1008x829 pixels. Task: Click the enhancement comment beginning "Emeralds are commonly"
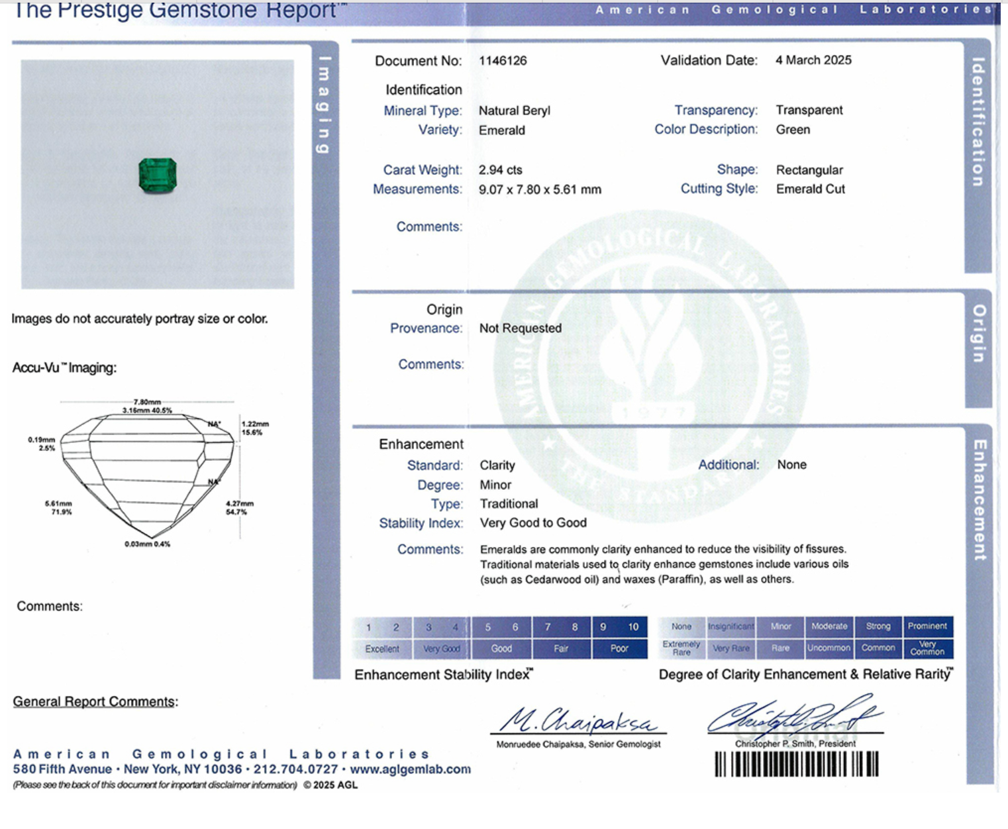click(x=664, y=564)
